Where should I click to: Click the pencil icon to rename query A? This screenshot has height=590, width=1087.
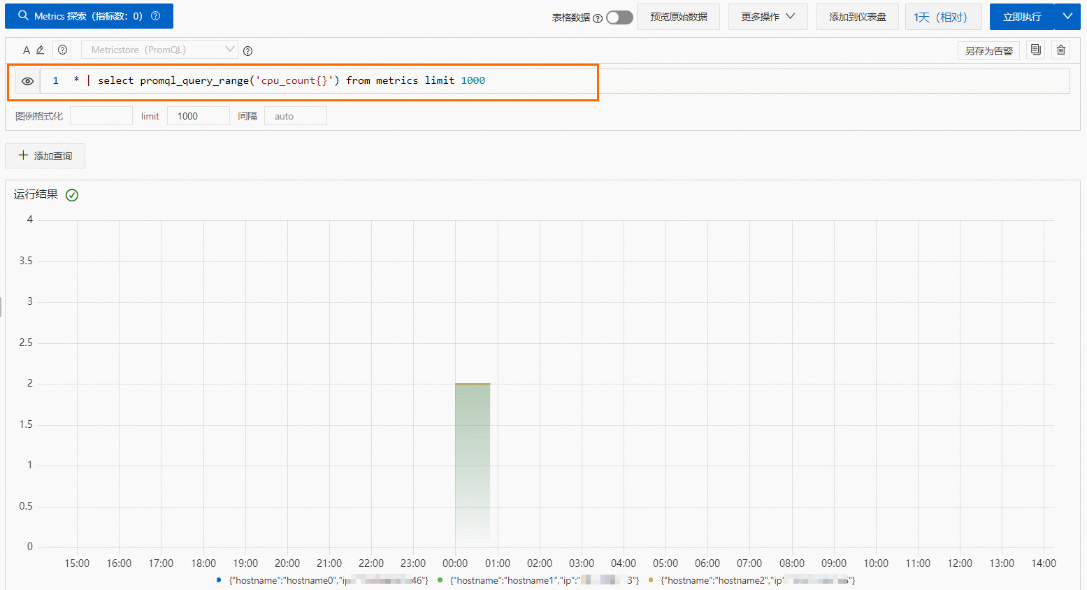(41, 50)
